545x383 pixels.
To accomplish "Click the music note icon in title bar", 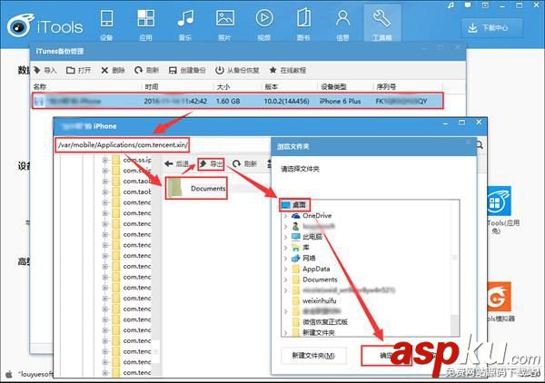I will pos(451,5).
